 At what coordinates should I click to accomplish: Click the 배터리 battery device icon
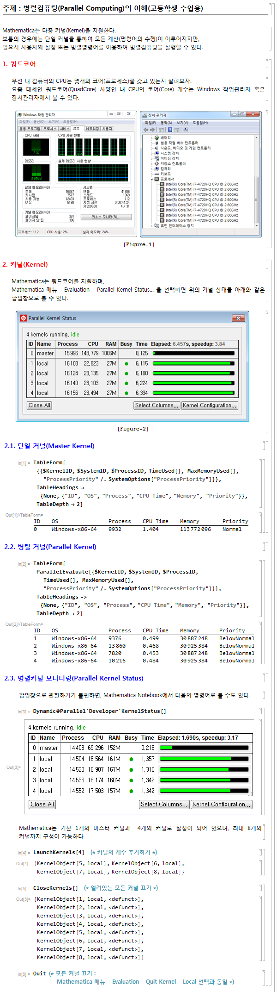157,137
